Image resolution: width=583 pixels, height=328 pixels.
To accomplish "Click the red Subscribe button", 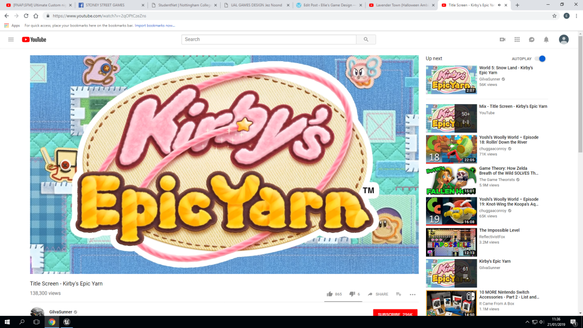I will 395,313.
